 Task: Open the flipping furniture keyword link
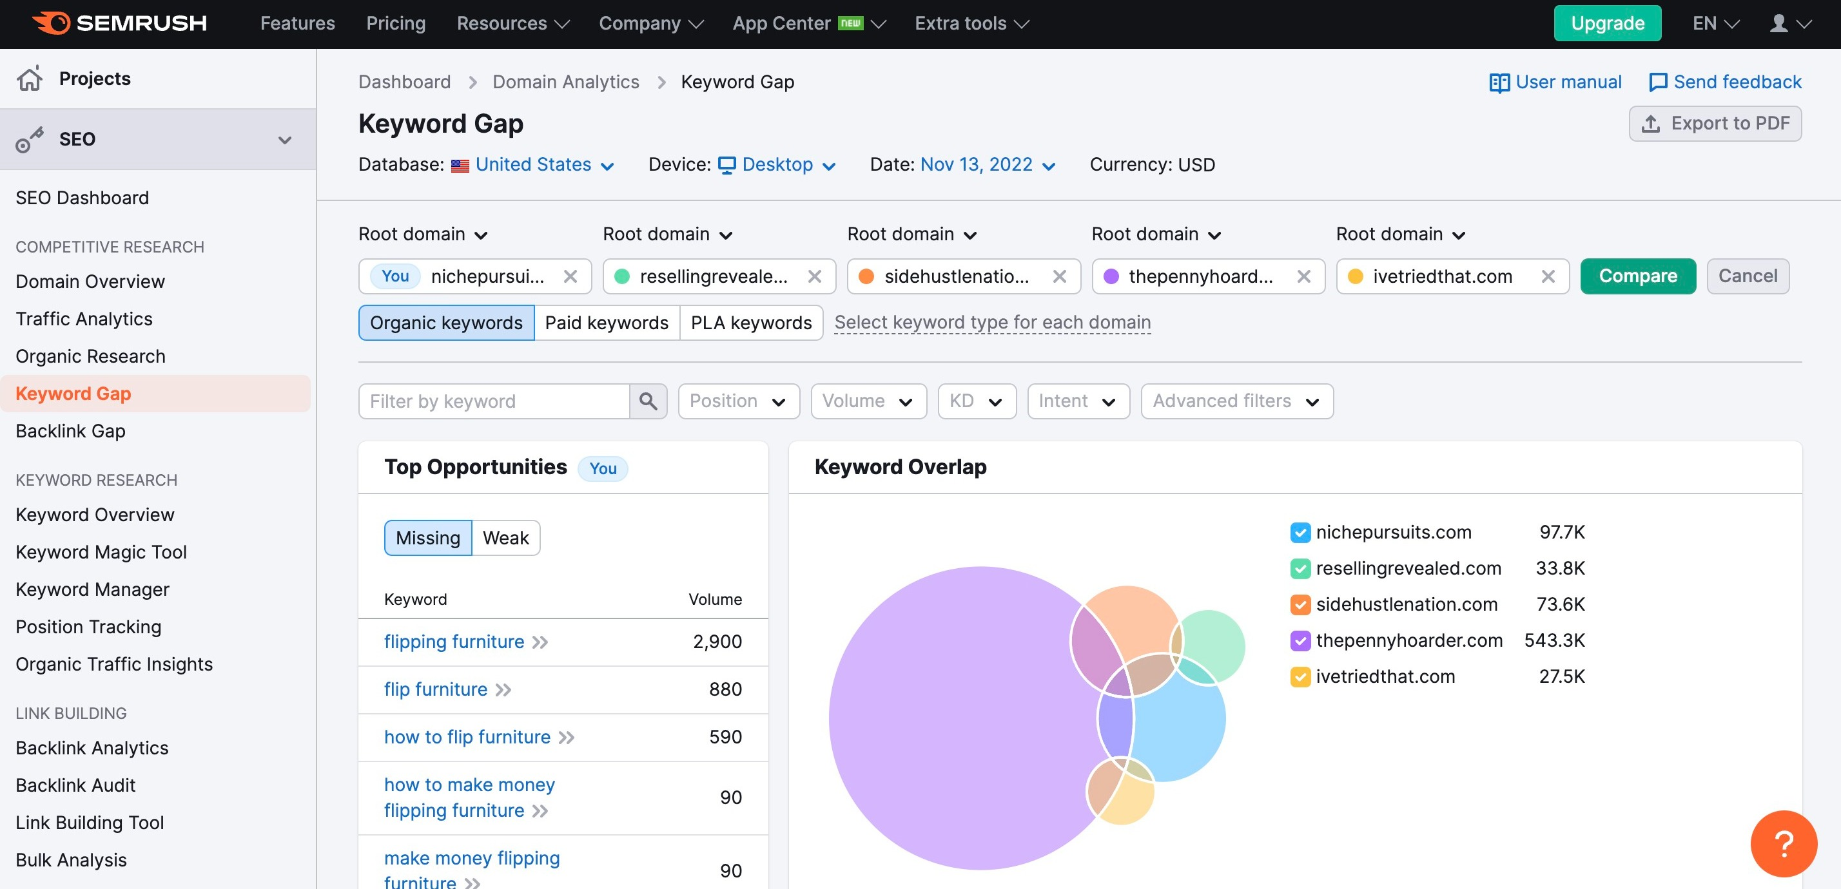pos(454,642)
